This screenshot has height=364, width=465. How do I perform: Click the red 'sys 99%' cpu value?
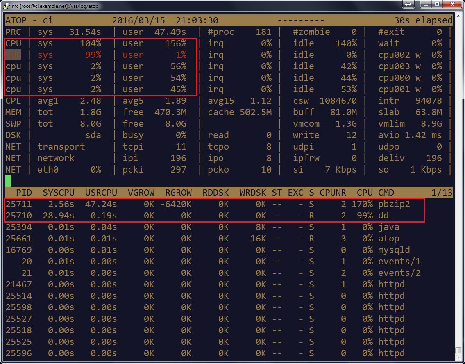tap(69, 55)
